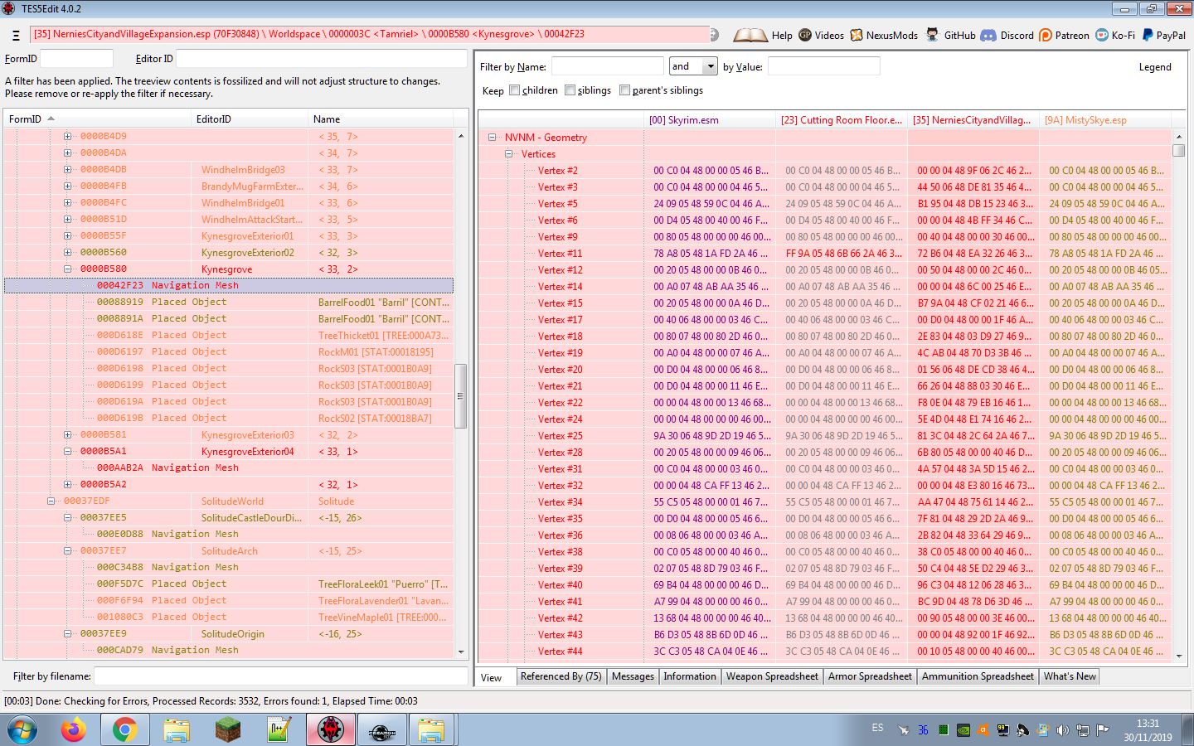Screen dimensions: 1194x746
Task: Collapse the 00037EDF SolitudeWorld node
Action: [51, 501]
